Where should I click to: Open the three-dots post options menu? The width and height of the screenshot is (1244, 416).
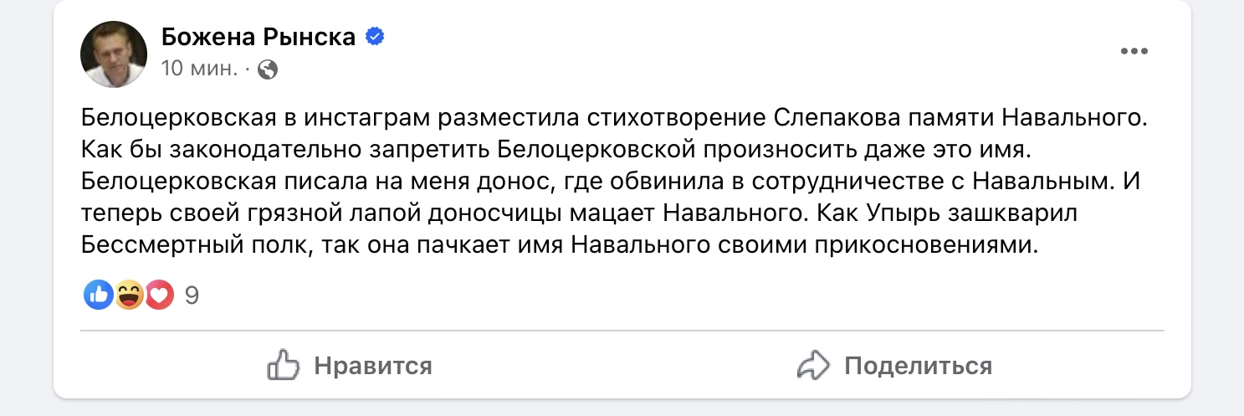click(x=1134, y=52)
